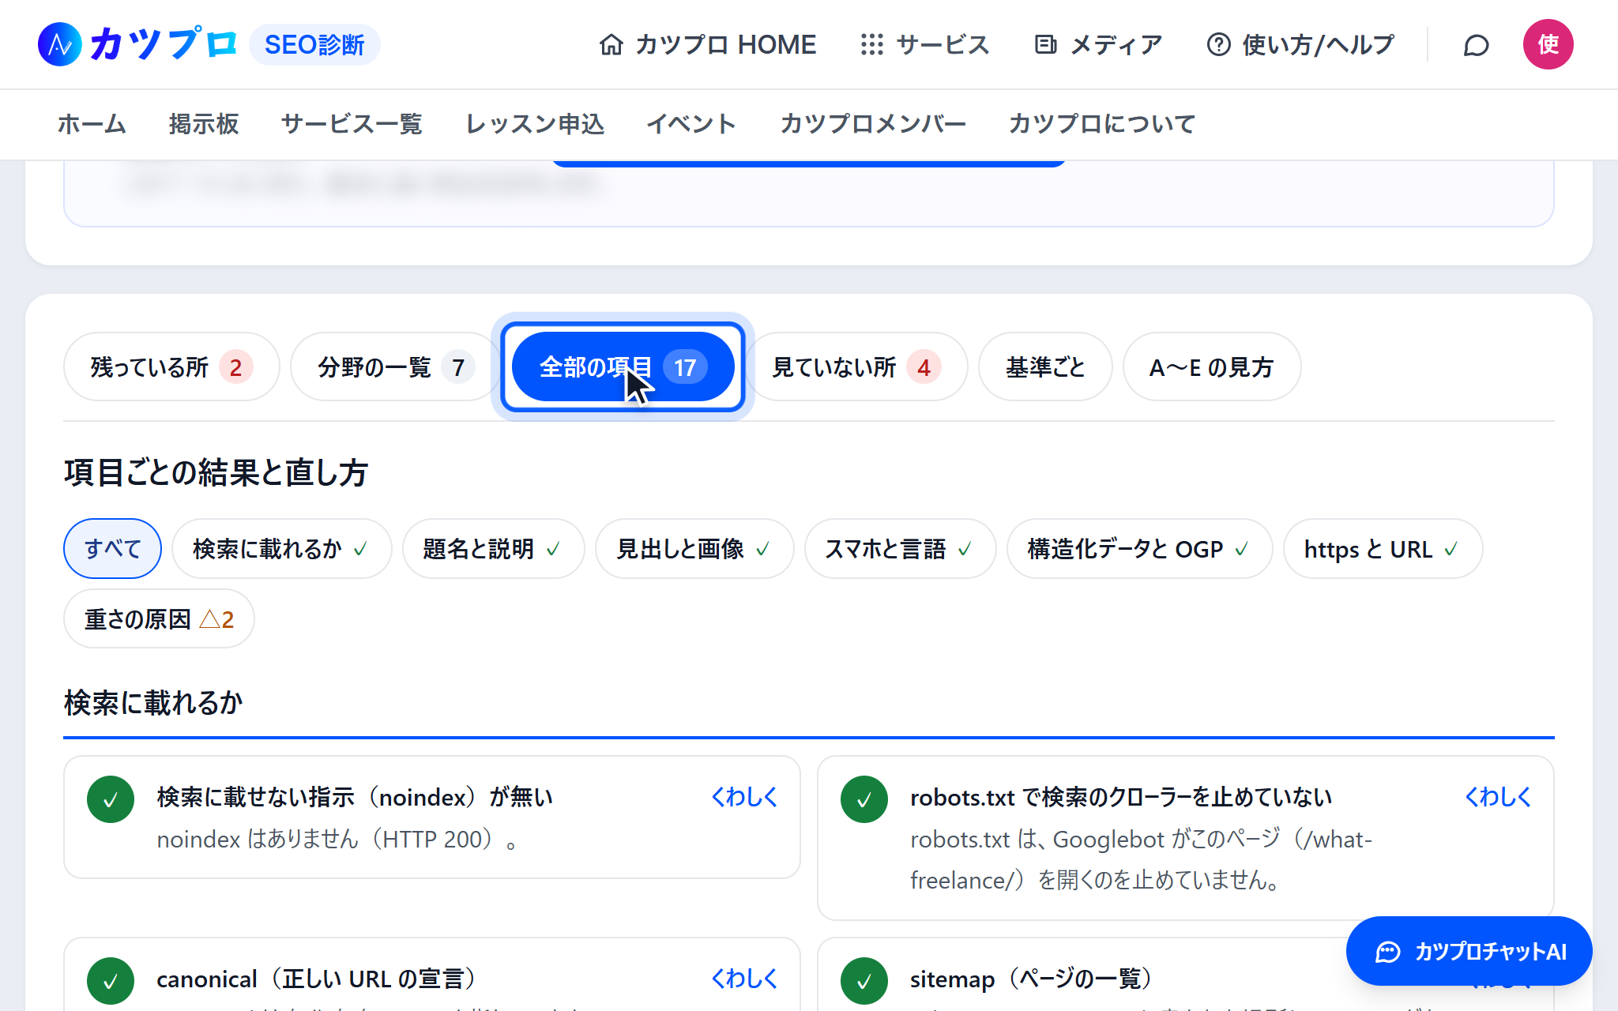Screen dimensions: 1618x1011
Task: Click the カツプロ logo icon
Action: point(60,44)
